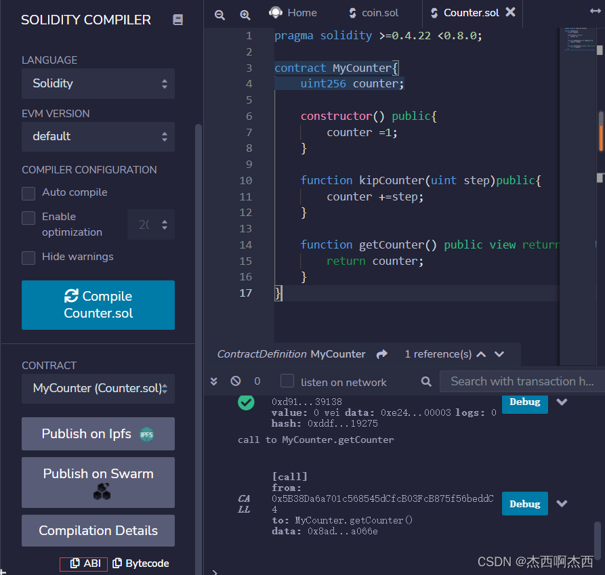Copy the Bytecode to clipboard

coord(140,563)
